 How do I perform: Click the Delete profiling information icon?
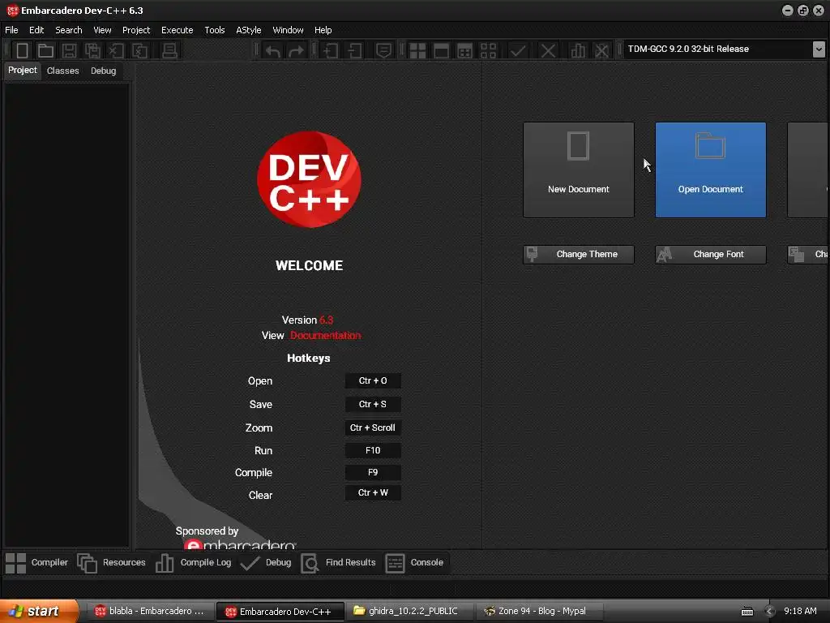pyautogui.click(x=602, y=51)
